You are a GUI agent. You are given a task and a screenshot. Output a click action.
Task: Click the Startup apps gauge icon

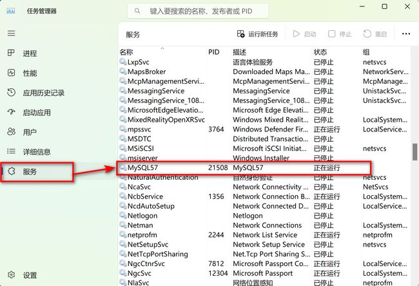(11, 112)
